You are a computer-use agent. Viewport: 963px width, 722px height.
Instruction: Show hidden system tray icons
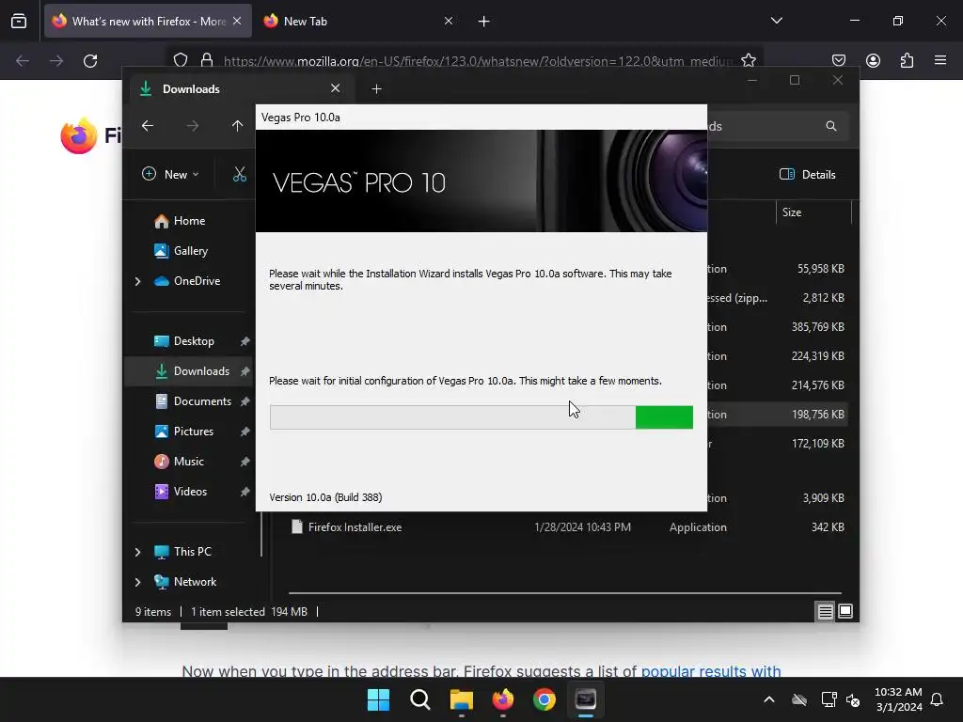click(769, 699)
